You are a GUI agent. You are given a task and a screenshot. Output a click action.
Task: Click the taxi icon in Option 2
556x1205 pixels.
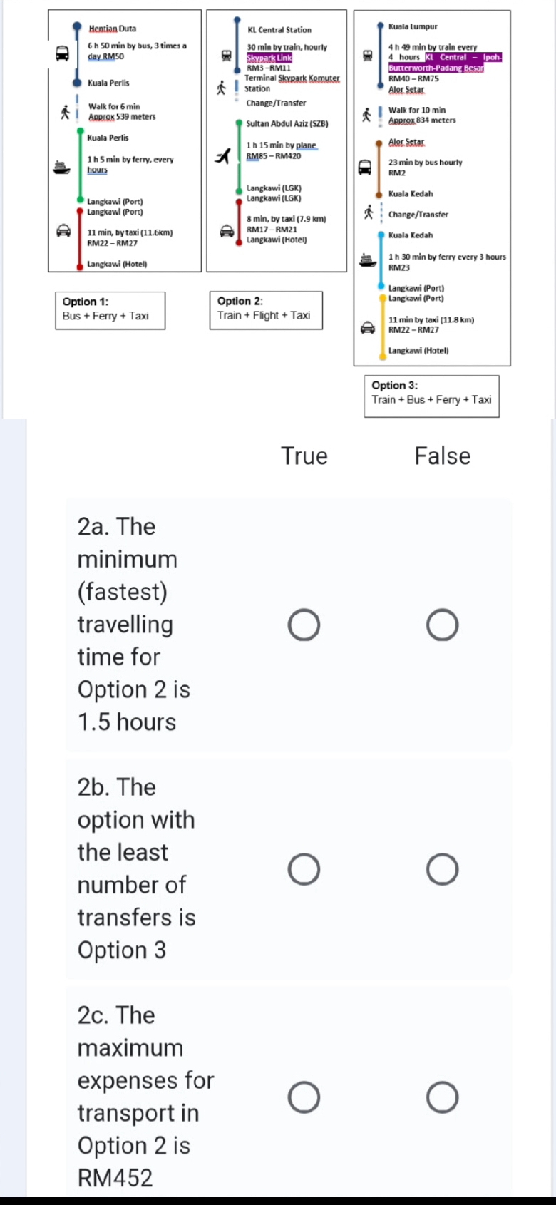(227, 231)
